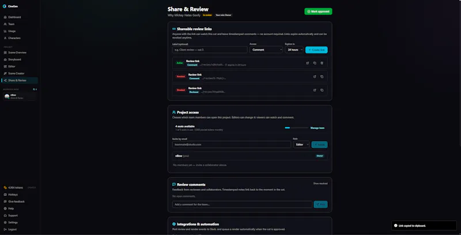Copy the revoked Comment review link
Viewport: 461px width, 235px height.
[322, 77]
